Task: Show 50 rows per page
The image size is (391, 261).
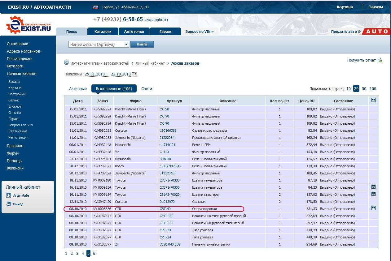Action: point(364,89)
